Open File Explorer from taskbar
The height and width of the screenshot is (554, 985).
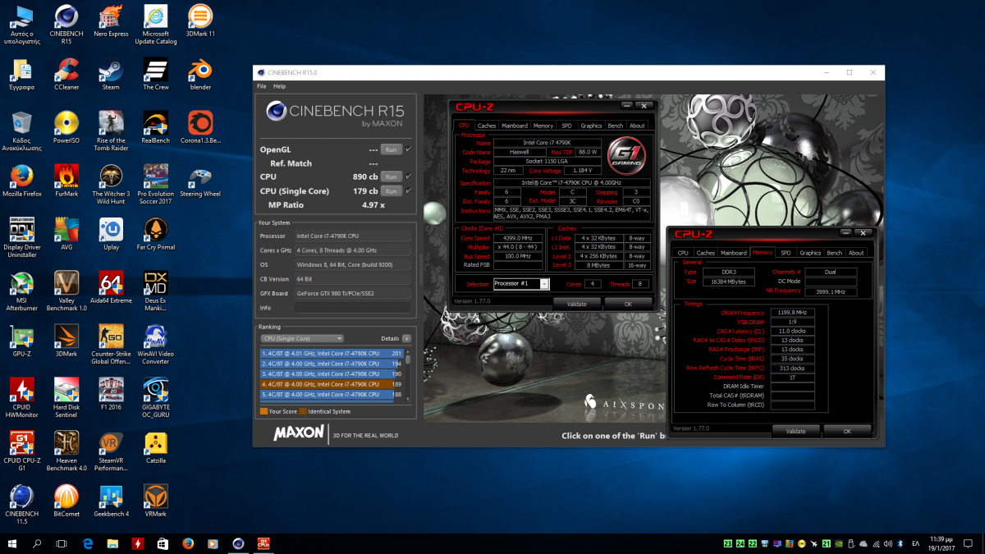[112, 543]
